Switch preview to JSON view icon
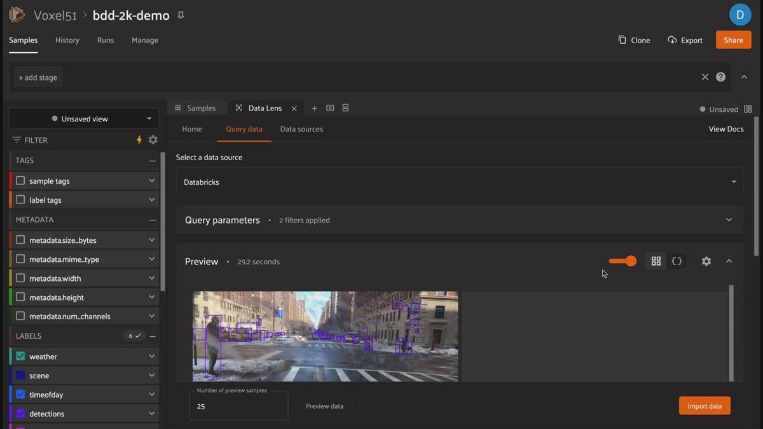The height and width of the screenshot is (429, 763). point(677,261)
